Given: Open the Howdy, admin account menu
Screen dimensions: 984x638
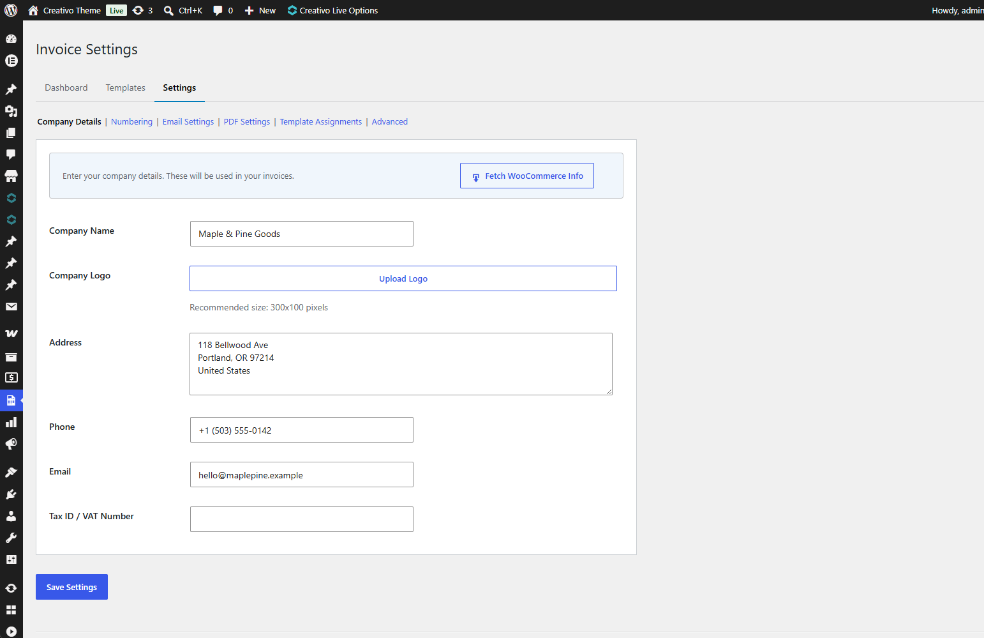Looking at the screenshot, I should tap(957, 10).
